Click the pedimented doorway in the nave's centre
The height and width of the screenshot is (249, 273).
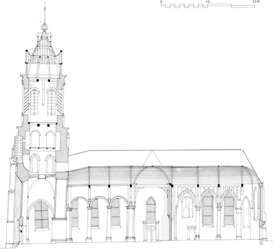coord(152,230)
